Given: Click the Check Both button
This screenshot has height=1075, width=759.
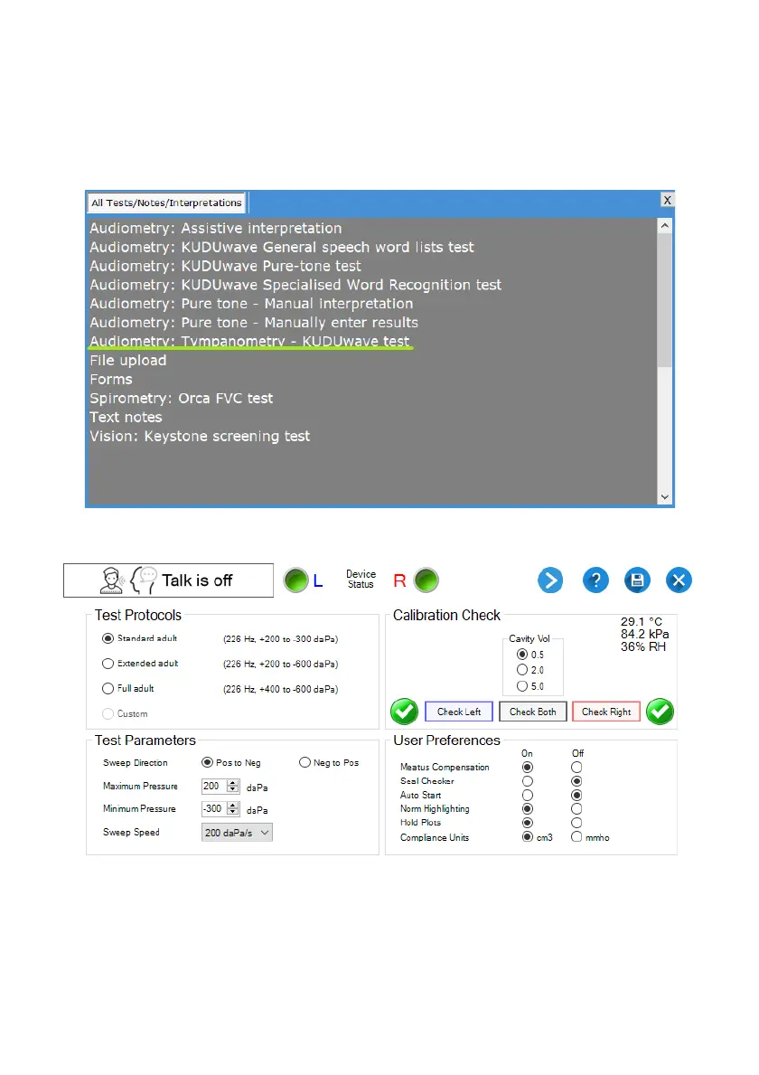Looking at the screenshot, I should point(533,712).
